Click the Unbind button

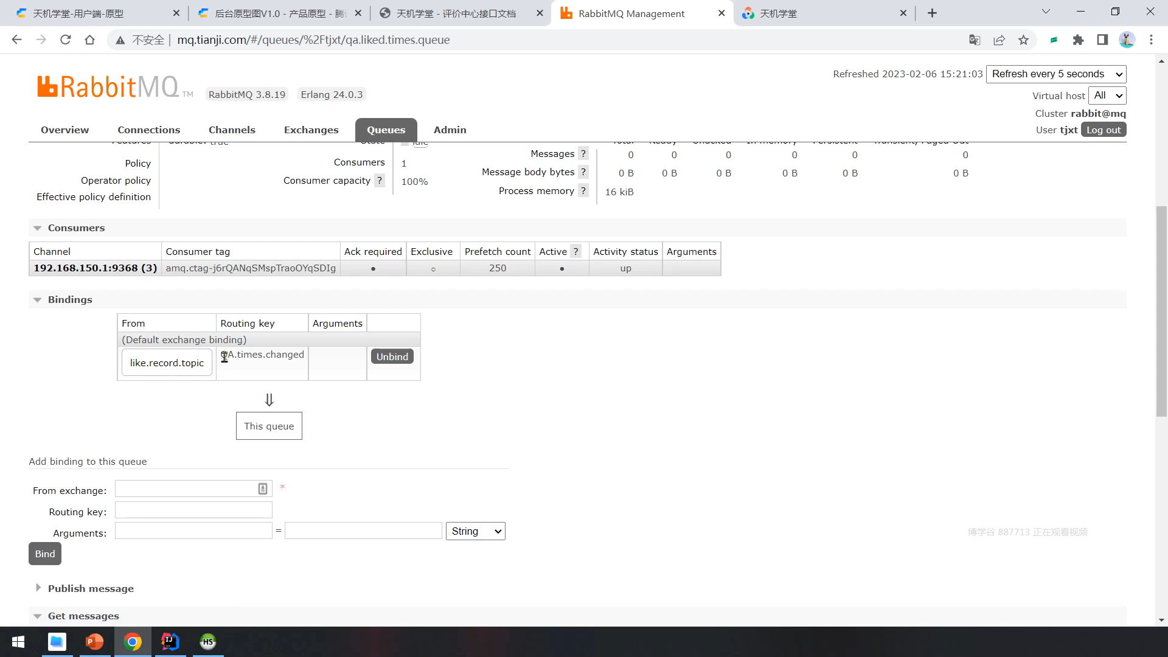392,356
